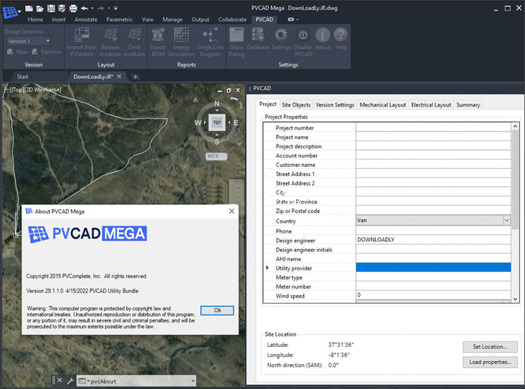Click scroll down arrow in Project Properties

(x=515, y=299)
